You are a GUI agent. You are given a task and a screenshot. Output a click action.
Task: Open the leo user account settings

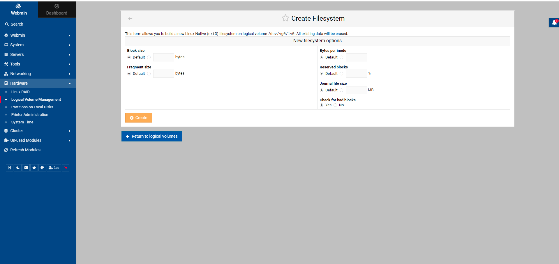54,168
